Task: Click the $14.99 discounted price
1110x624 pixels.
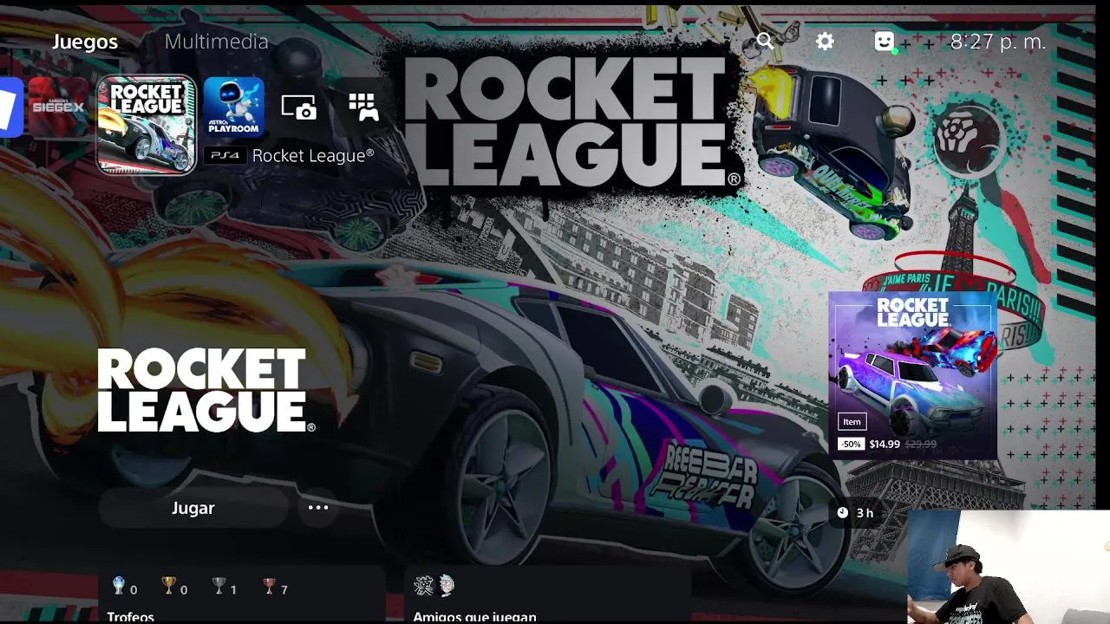Action: point(885,445)
